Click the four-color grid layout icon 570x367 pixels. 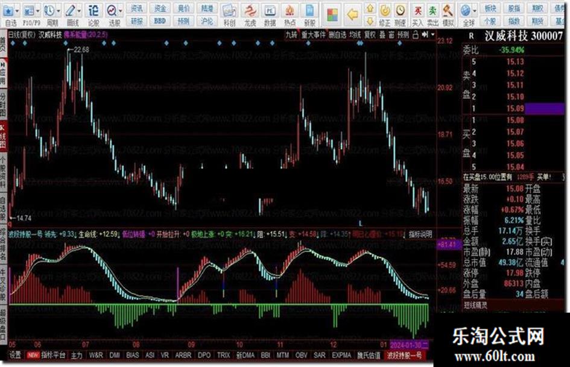(x=332, y=15)
